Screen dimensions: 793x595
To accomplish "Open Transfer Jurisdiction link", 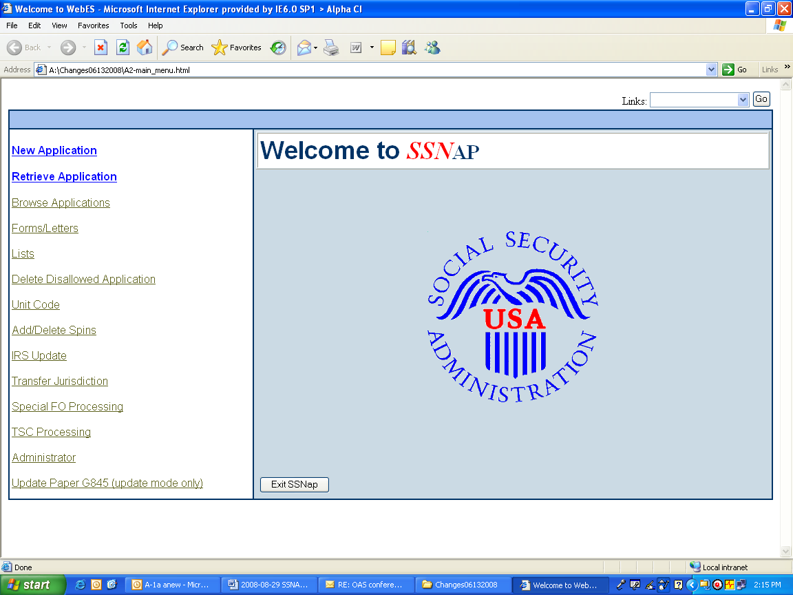I will (x=60, y=381).
